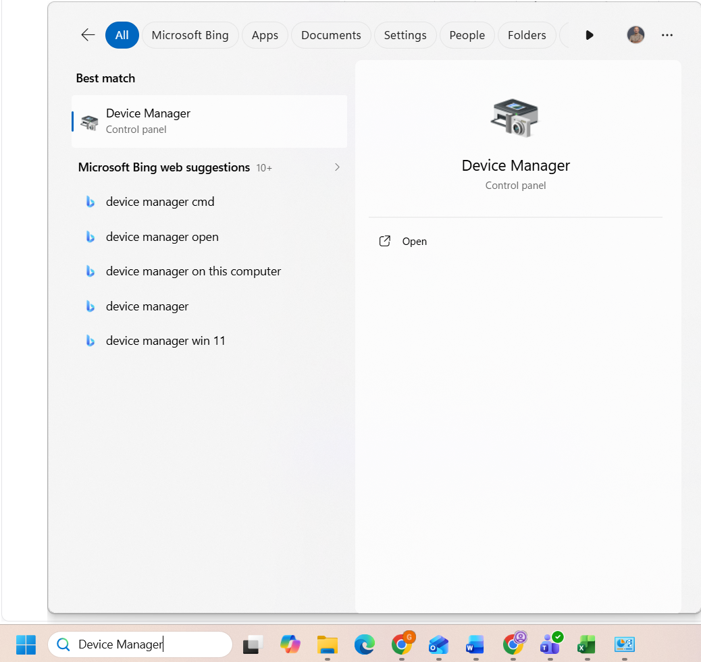Click Open in the preview pane
The width and height of the screenshot is (701, 662).
click(415, 241)
